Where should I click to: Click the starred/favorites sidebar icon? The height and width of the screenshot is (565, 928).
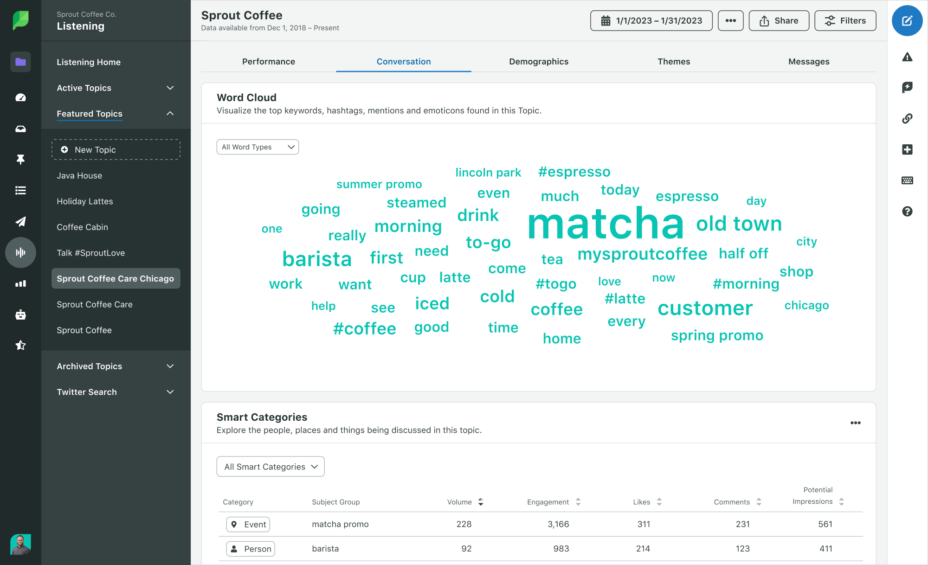20,344
